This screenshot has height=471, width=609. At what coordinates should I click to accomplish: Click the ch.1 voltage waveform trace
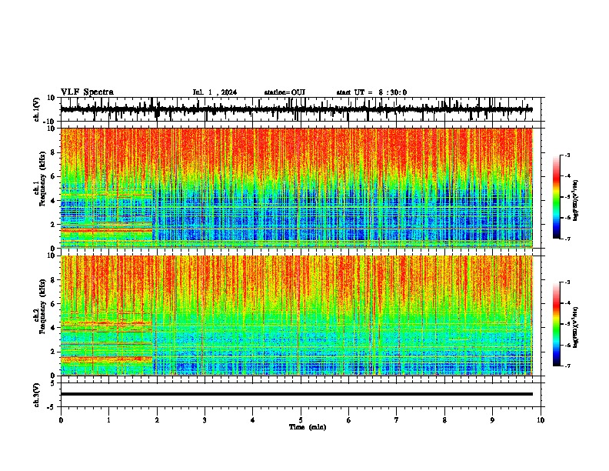coord(296,109)
